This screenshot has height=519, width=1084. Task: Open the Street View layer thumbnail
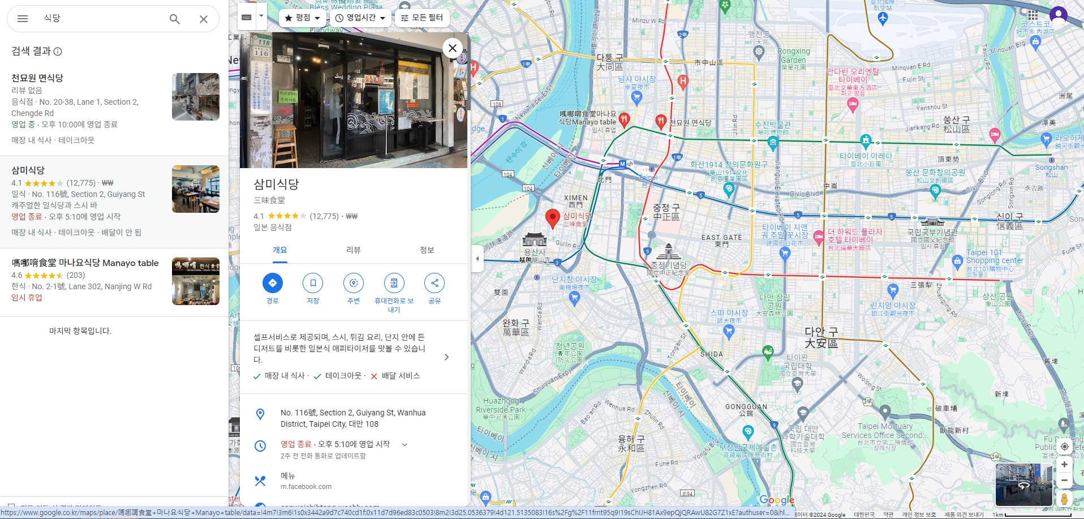1024,485
